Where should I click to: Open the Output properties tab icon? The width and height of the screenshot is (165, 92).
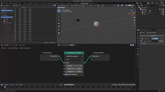[x=138, y=39]
